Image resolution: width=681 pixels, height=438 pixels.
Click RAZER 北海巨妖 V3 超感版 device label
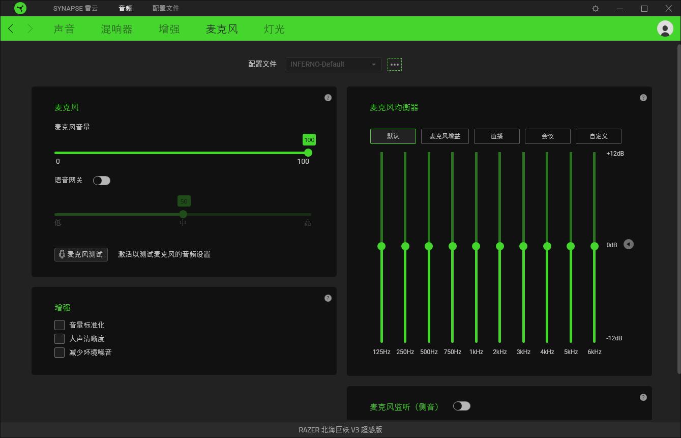[340, 430]
